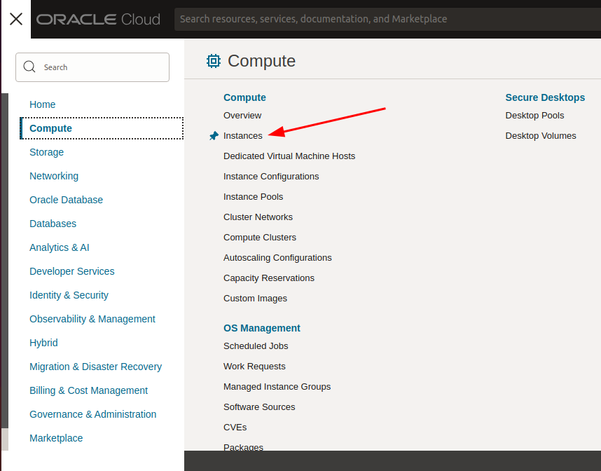
Task: Go to Home in the navigation menu
Action: coord(43,104)
